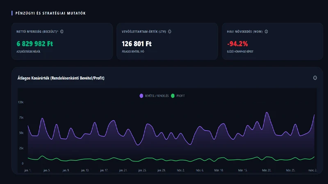Select the Bevétel / Rendelés legend label
The height and width of the screenshot is (184, 328).
(x=157, y=96)
